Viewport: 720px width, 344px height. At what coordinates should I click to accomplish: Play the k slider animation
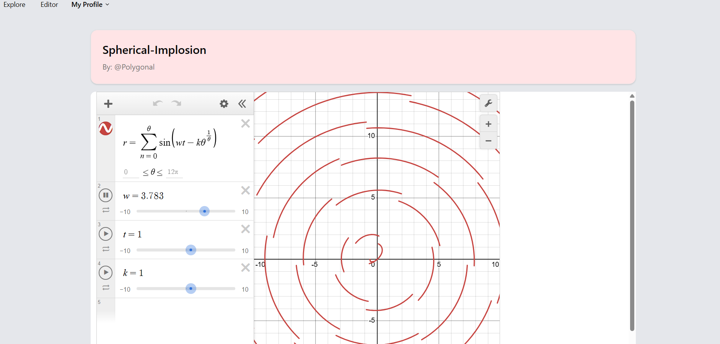pos(106,273)
